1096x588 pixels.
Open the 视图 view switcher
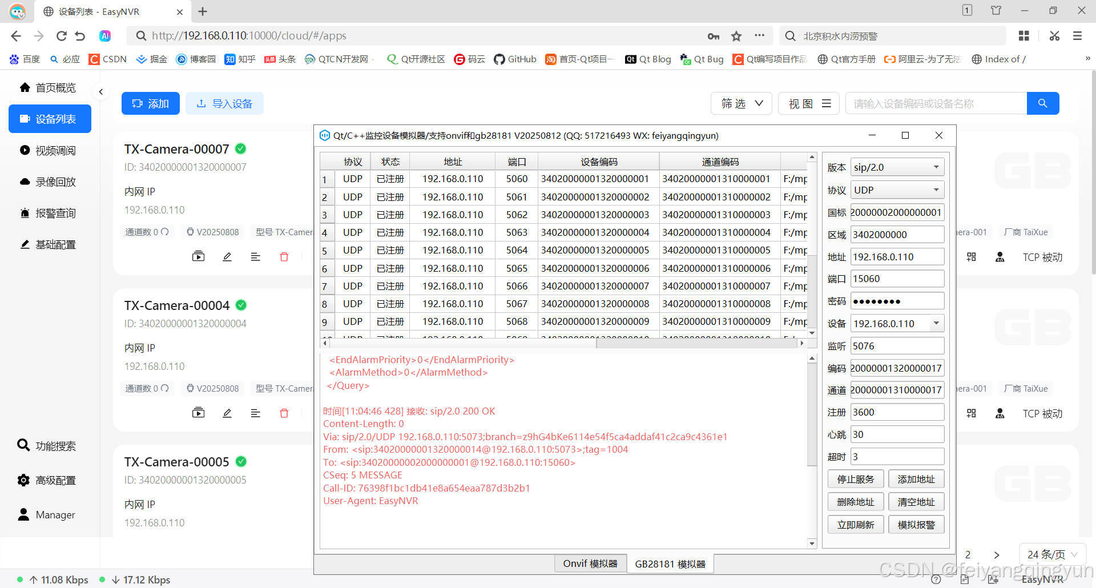click(x=809, y=103)
